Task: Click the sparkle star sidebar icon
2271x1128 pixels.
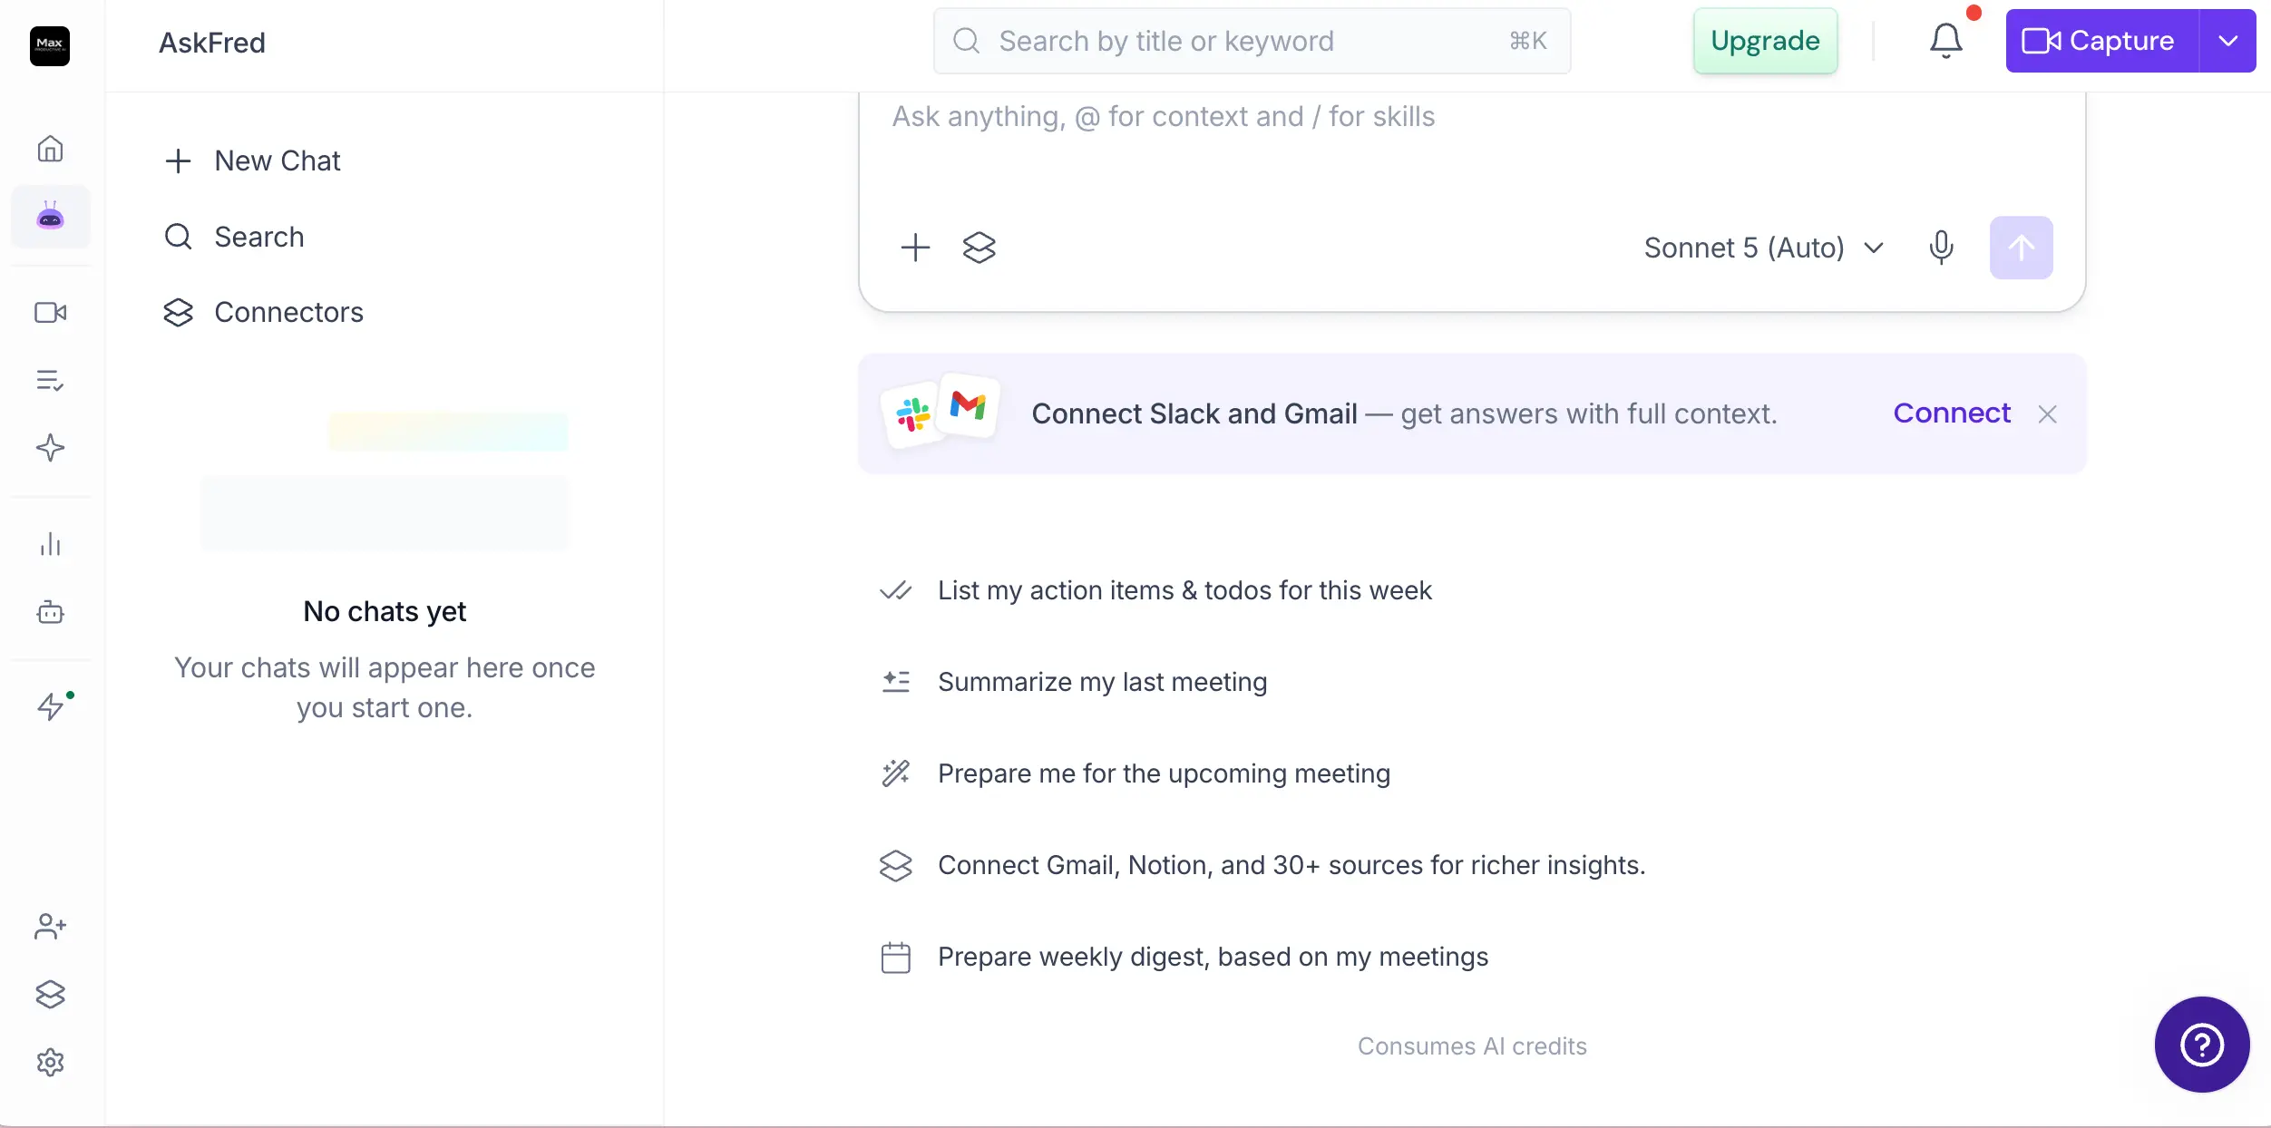Action: pos(51,448)
